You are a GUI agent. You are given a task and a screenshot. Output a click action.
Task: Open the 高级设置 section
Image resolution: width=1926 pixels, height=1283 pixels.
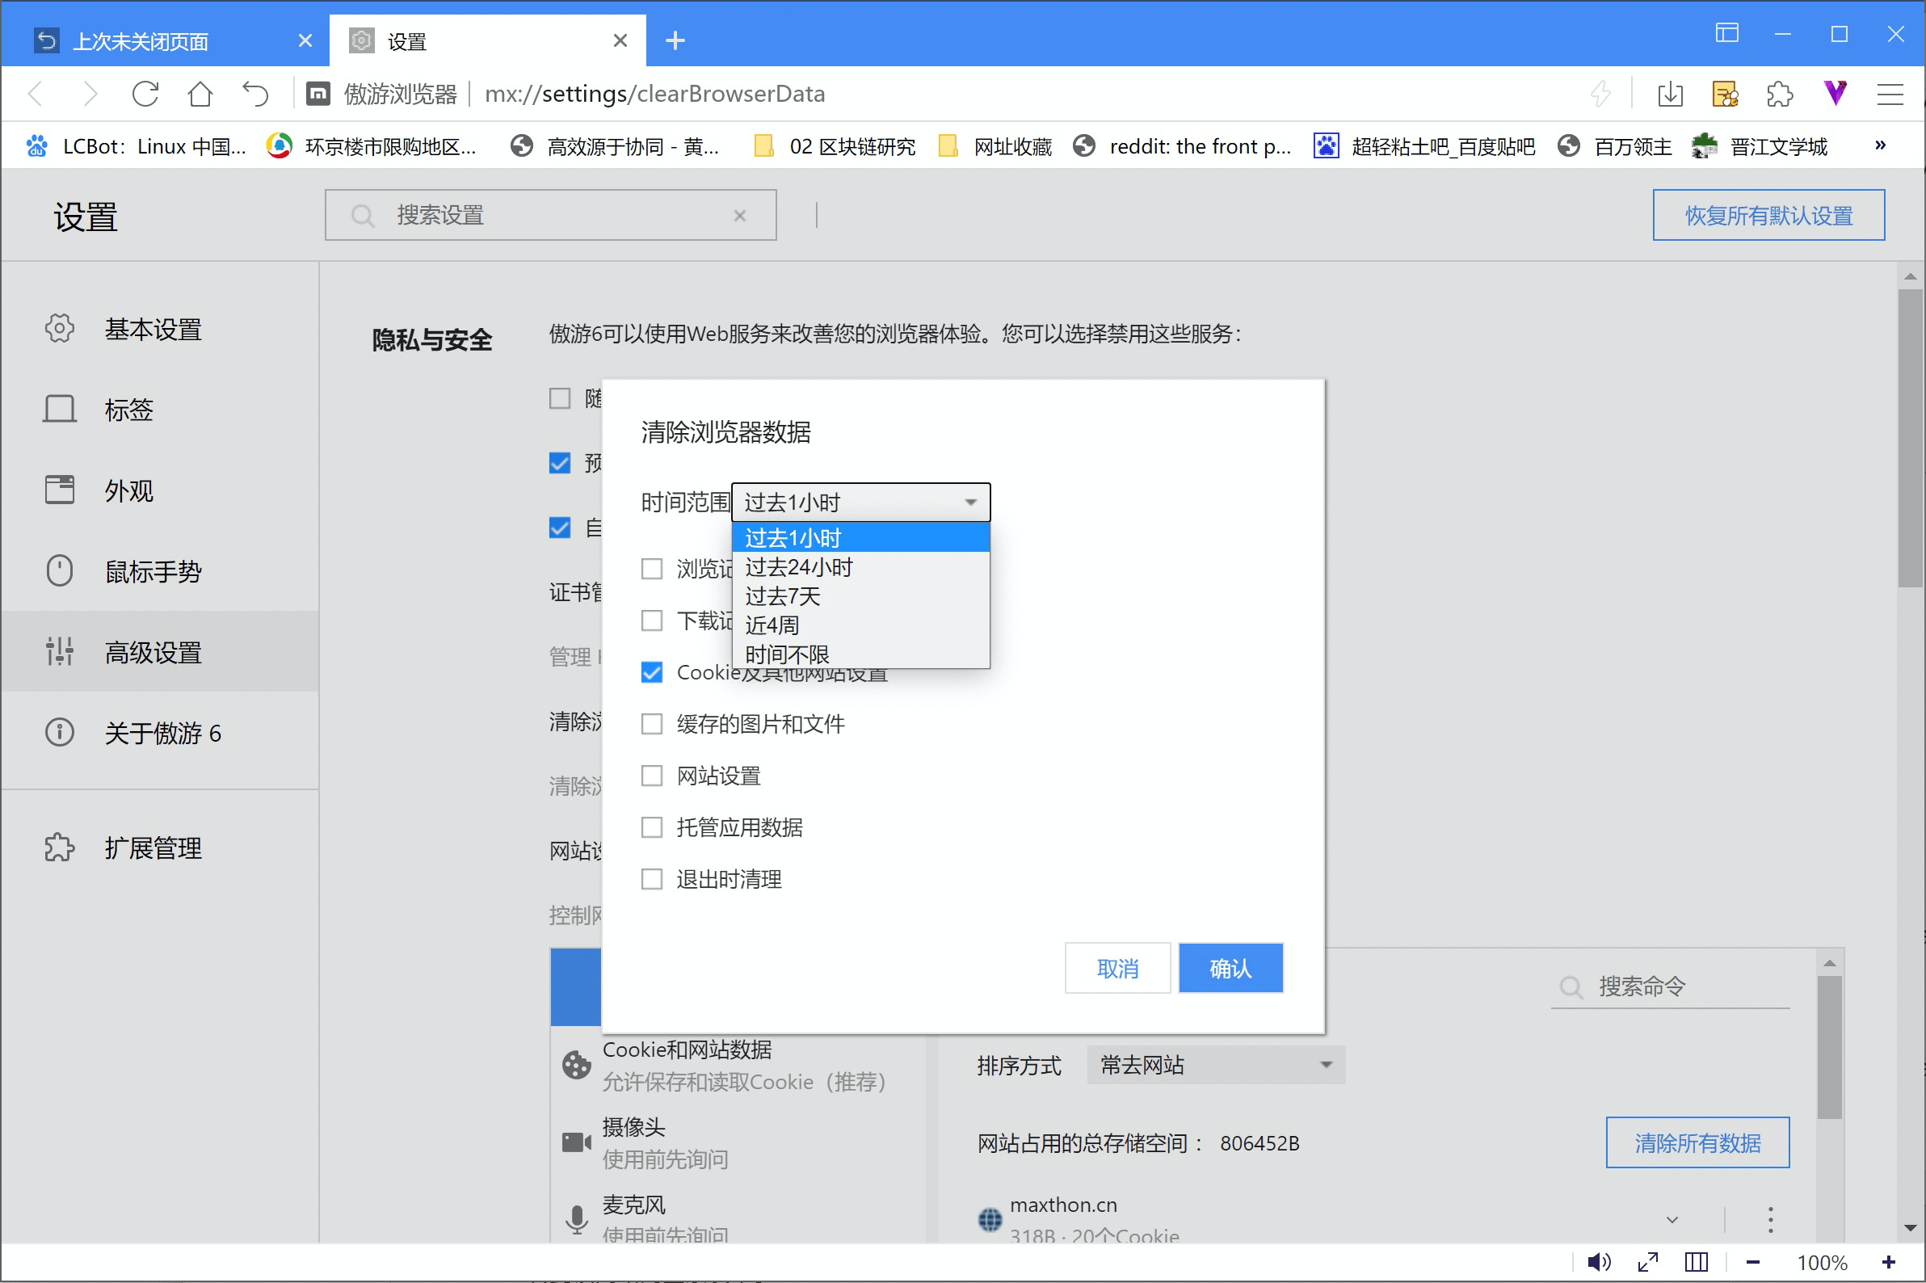159,652
